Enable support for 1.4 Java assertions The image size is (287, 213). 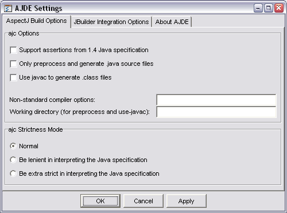pos(13,50)
